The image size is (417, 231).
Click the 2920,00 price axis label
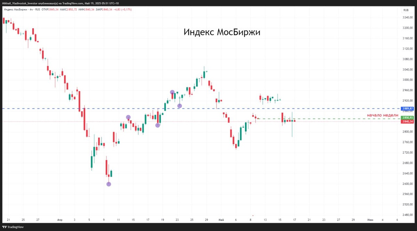[x=407, y=101]
